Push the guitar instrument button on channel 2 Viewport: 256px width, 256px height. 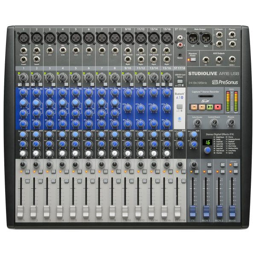coord(33,84)
